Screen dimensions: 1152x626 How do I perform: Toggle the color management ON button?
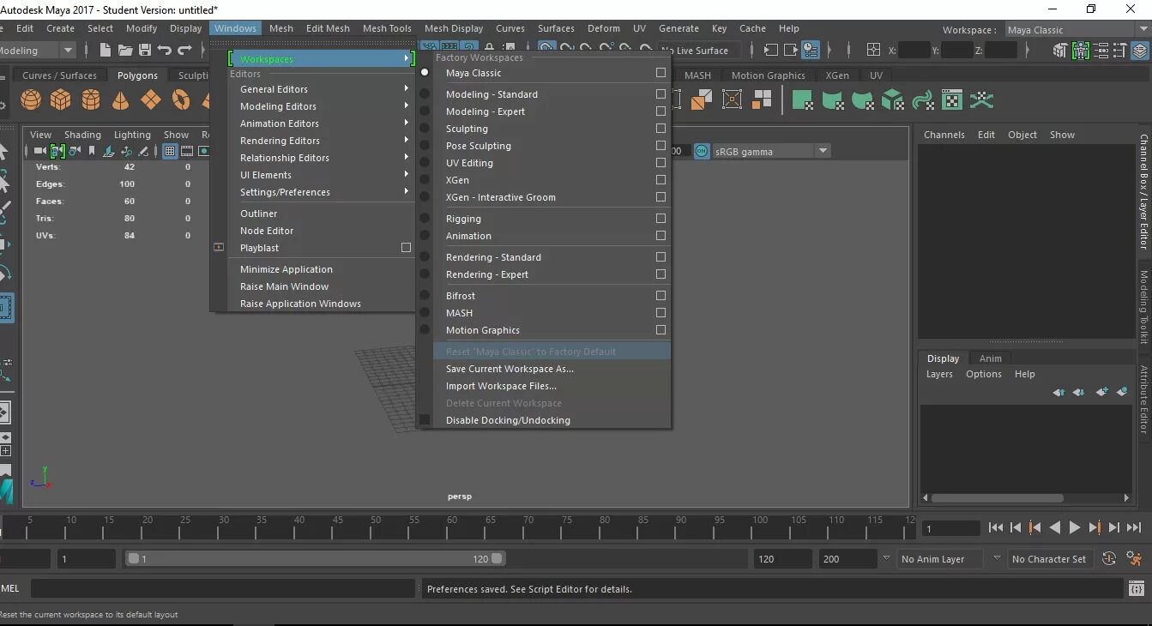pos(702,151)
